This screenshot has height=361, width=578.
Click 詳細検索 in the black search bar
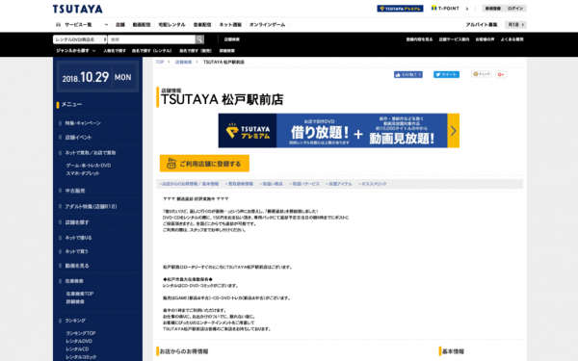tap(226, 51)
